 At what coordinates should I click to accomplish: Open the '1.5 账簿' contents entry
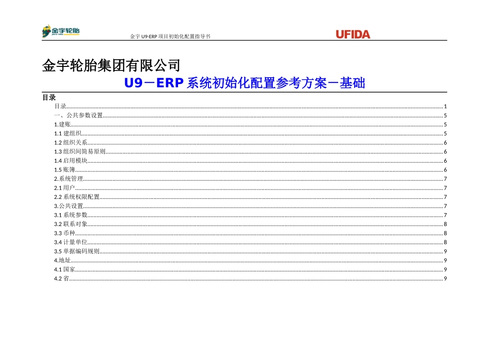[251, 170]
